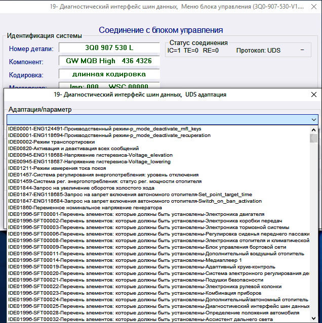Pick SFT00023 Комбинация приборов entry

click(135, 293)
